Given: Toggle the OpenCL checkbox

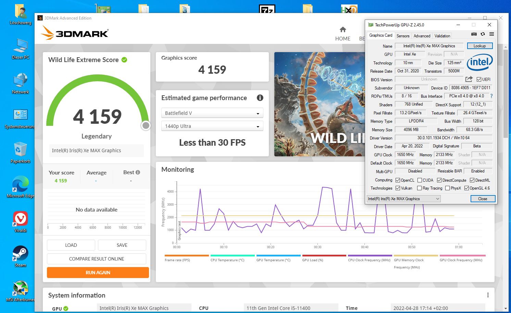Looking at the screenshot, I should coord(398,180).
